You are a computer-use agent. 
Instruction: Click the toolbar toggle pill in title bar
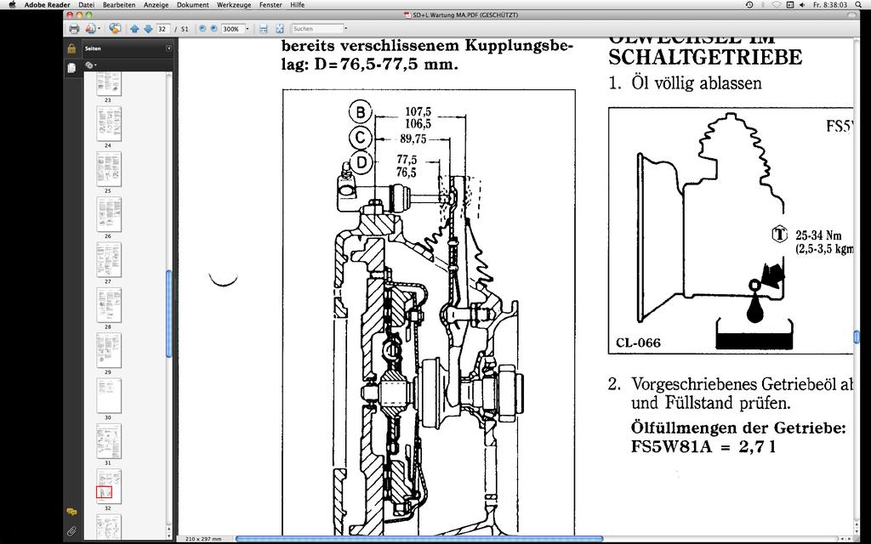(852, 15)
